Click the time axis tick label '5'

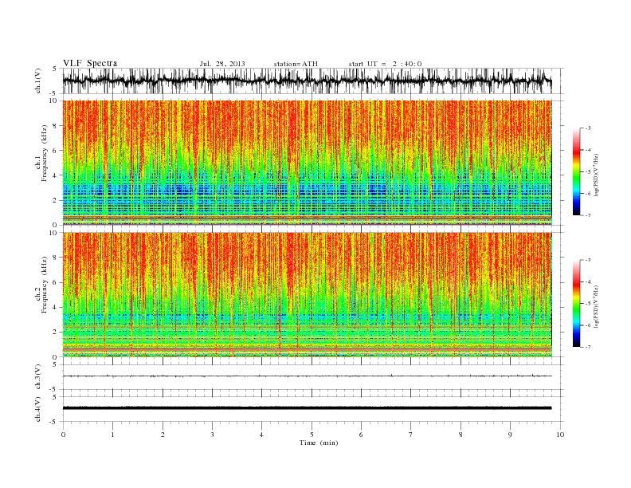point(312,435)
